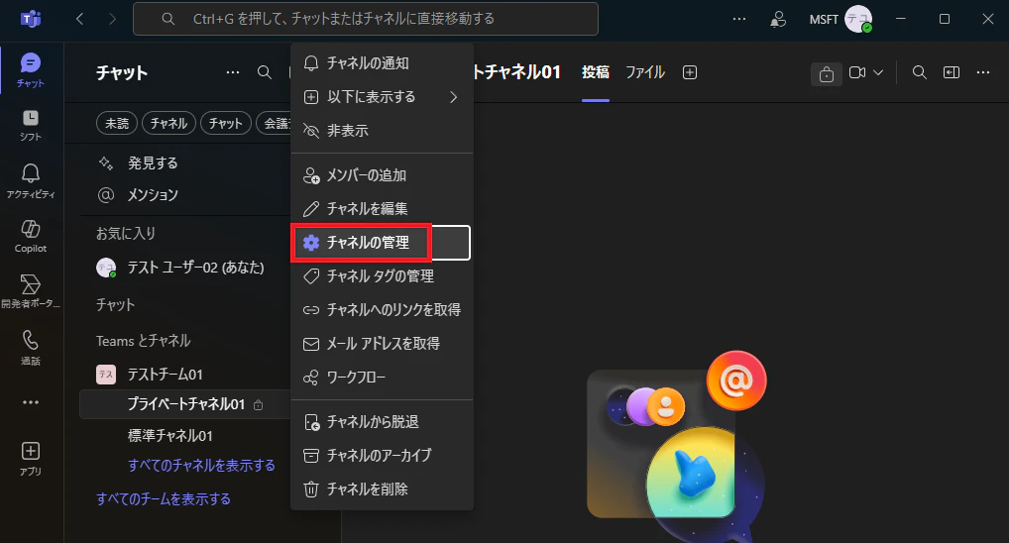Open ワークフロー from menu
Viewport: 1009px width, 543px height.
(382, 377)
